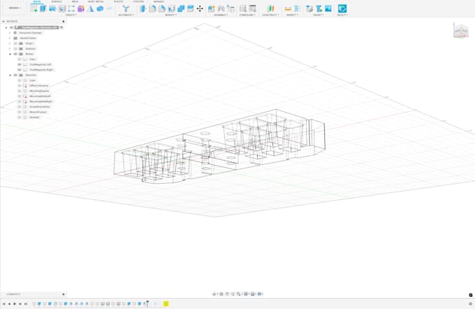Select the Fillet tool
475x309 pixels.
(152, 8)
